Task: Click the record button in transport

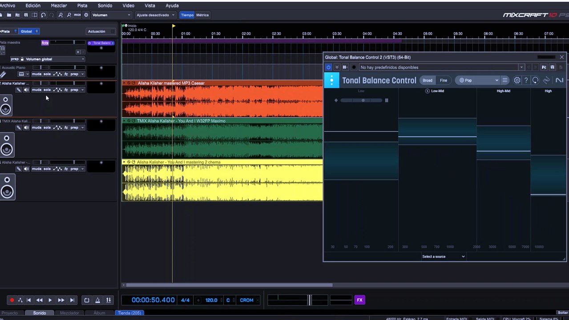Action: click(12, 300)
